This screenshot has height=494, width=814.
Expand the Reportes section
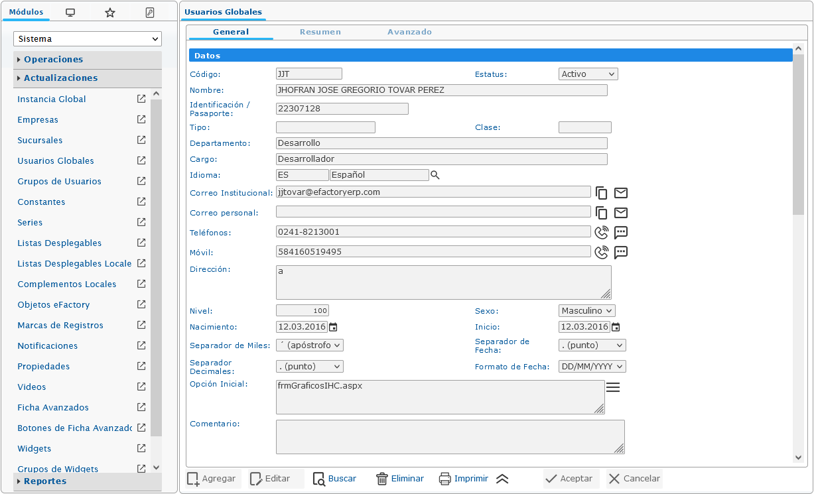[x=44, y=481]
